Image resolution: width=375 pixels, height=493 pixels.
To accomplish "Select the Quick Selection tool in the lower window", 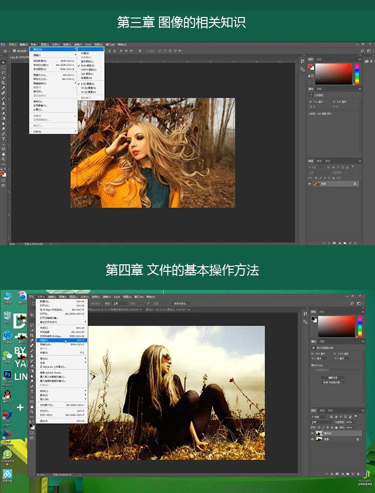I will tap(31, 330).
